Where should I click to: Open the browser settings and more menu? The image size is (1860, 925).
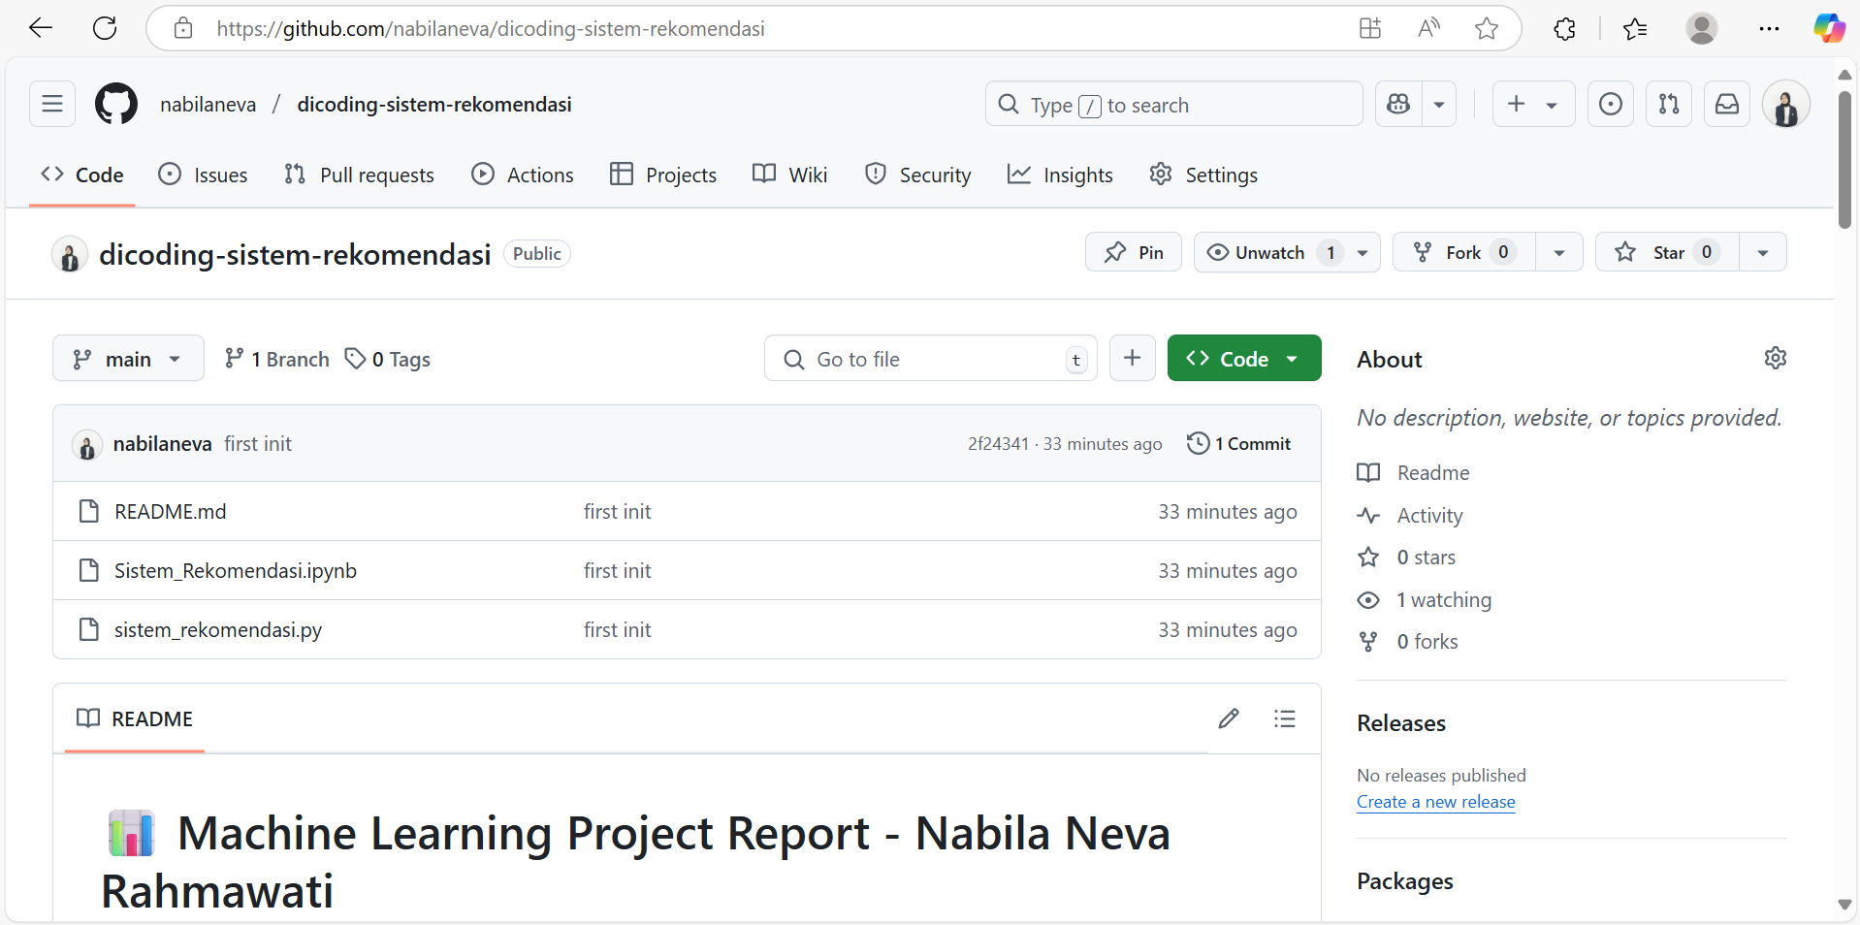1769,28
